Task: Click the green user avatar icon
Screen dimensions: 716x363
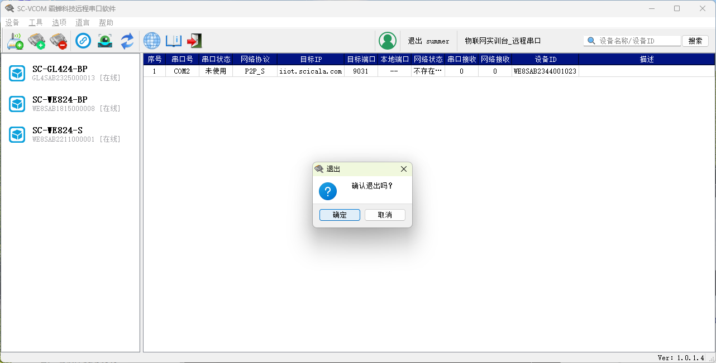Action: (388, 41)
